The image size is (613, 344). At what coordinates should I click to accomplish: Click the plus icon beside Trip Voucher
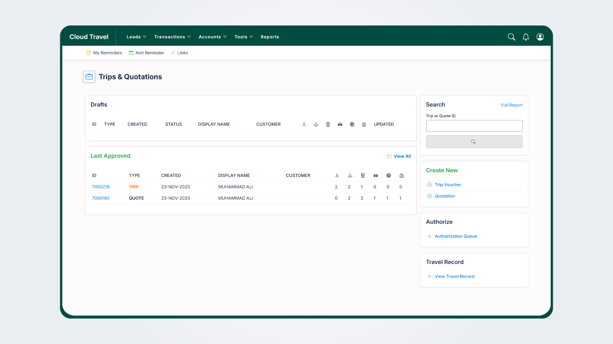pos(429,185)
